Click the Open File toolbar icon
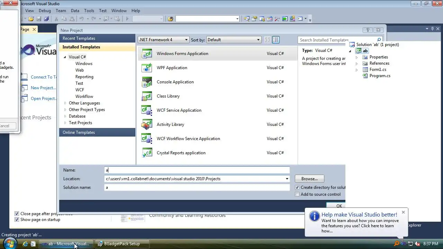Screen dimensions: 443x249 [x=31, y=19]
